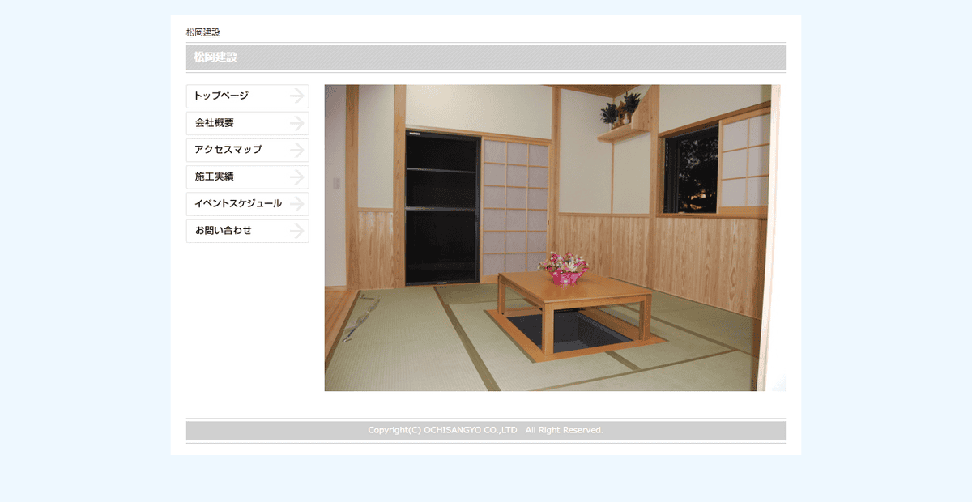Click the arrow icon beside 施工実績
This screenshot has width=972, height=502.
pos(297,177)
